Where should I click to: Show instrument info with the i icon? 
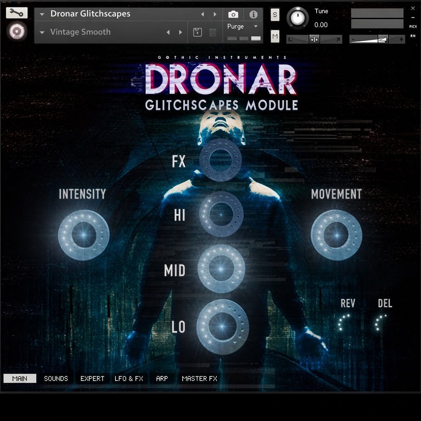click(253, 14)
